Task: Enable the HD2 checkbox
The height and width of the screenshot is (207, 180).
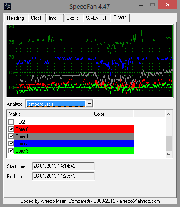Action: [11, 122]
